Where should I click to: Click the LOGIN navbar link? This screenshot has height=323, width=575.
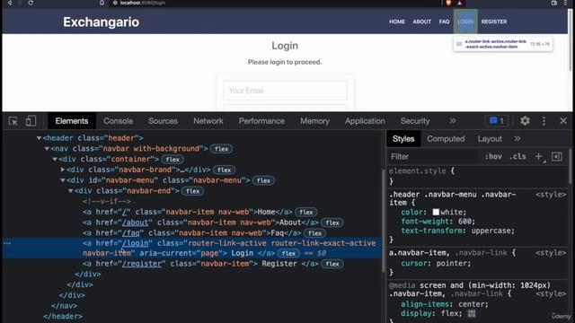click(465, 22)
